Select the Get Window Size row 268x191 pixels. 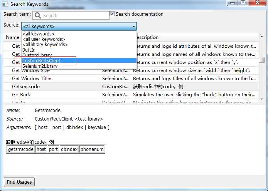tap(131, 70)
